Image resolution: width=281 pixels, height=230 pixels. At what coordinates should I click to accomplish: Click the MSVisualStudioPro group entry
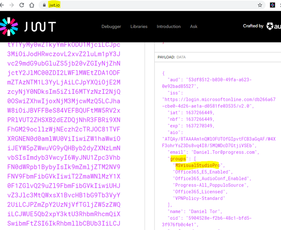(197, 165)
